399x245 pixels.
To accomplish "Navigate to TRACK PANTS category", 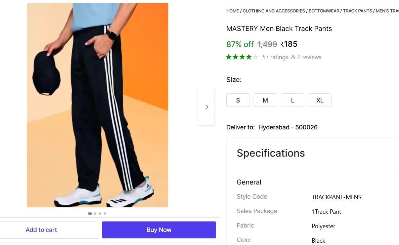I will click(357, 11).
